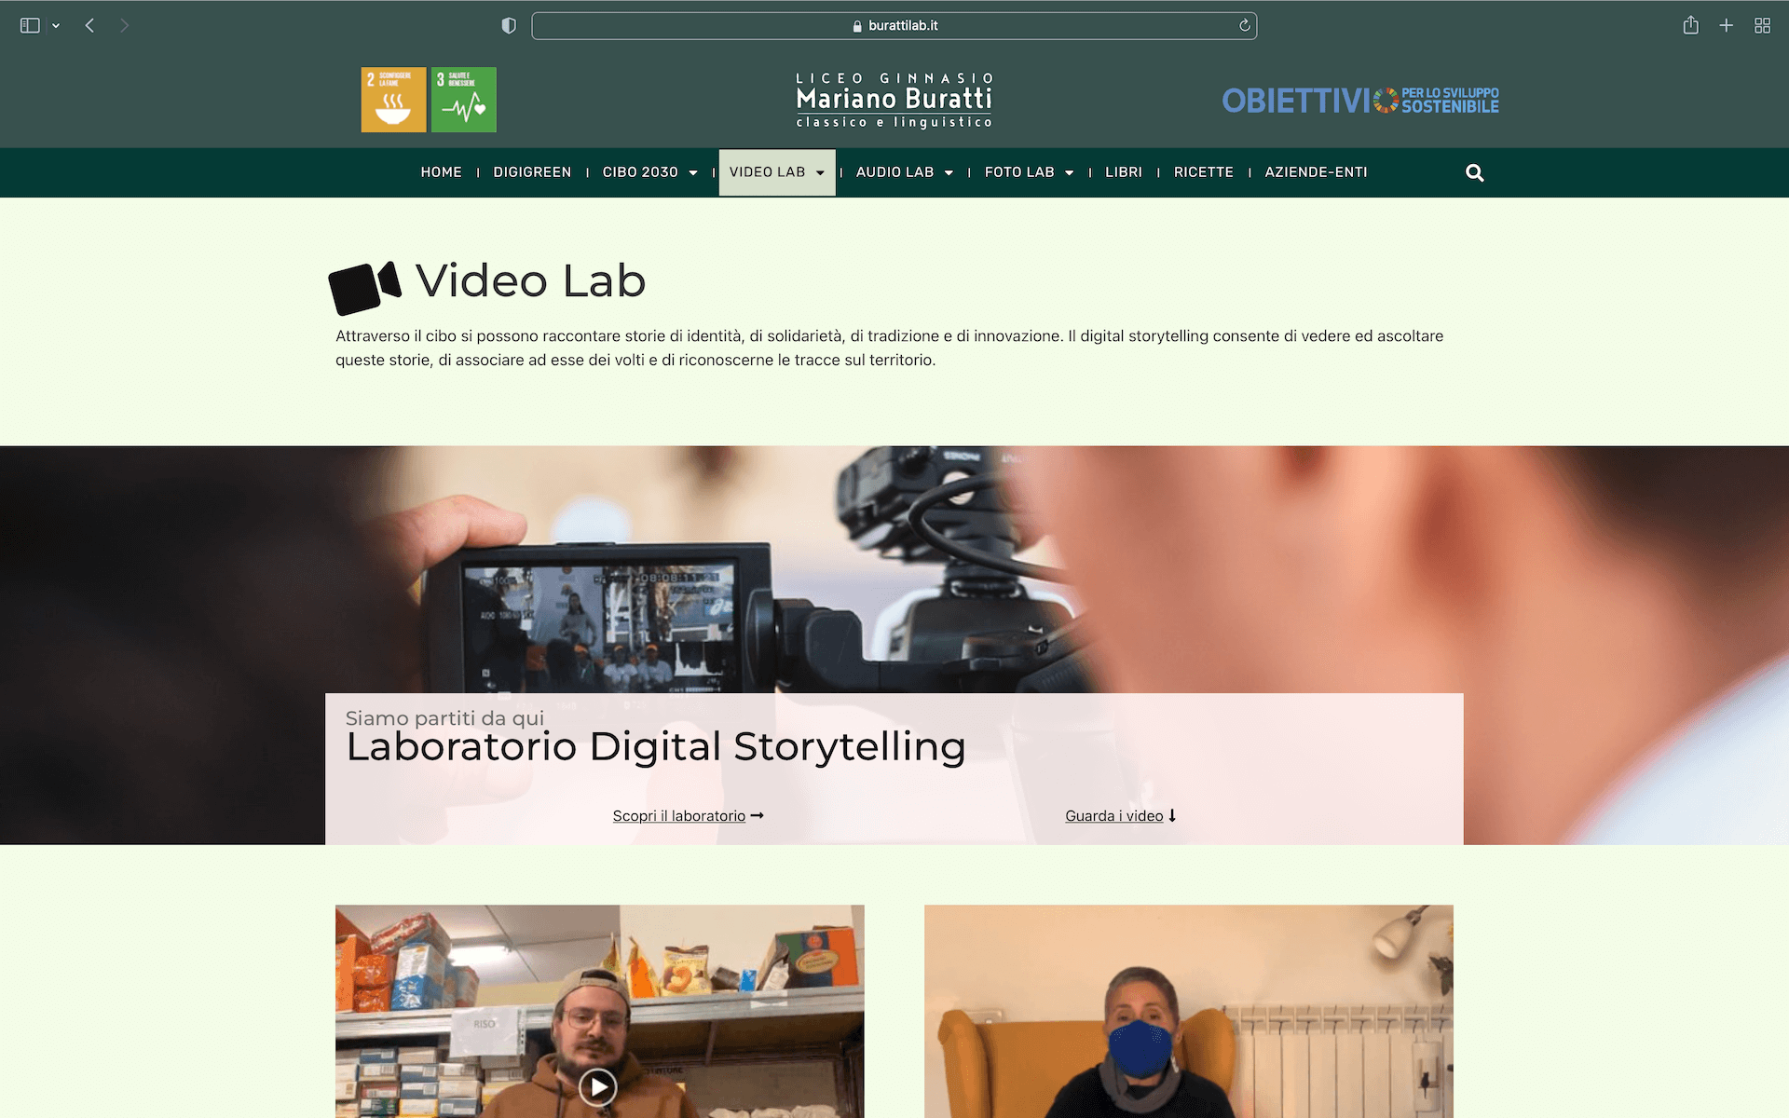
Task: Go forward with the forward arrow
Action: click(124, 25)
